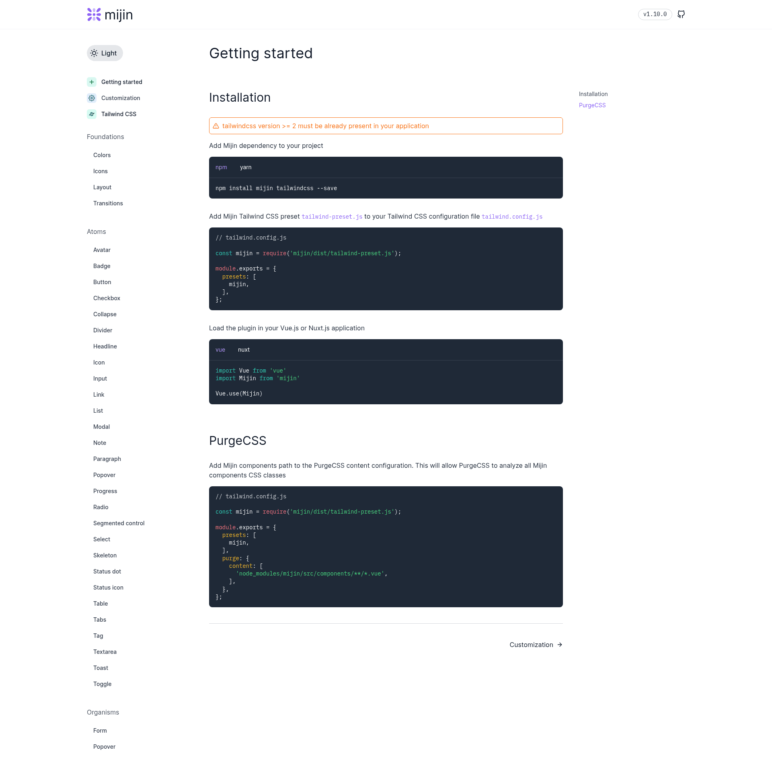The image size is (772, 770).
Task: Open the Toast atom page
Action: click(101, 668)
